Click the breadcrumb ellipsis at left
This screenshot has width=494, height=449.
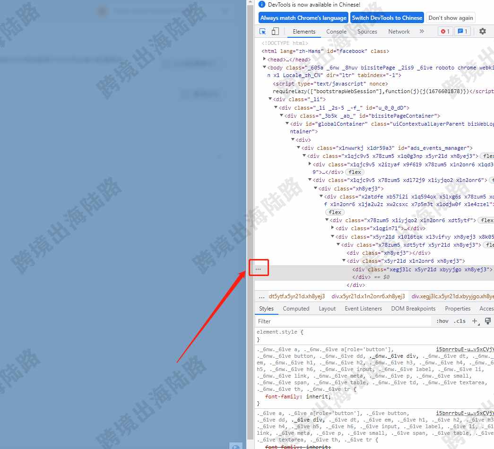point(261,296)
